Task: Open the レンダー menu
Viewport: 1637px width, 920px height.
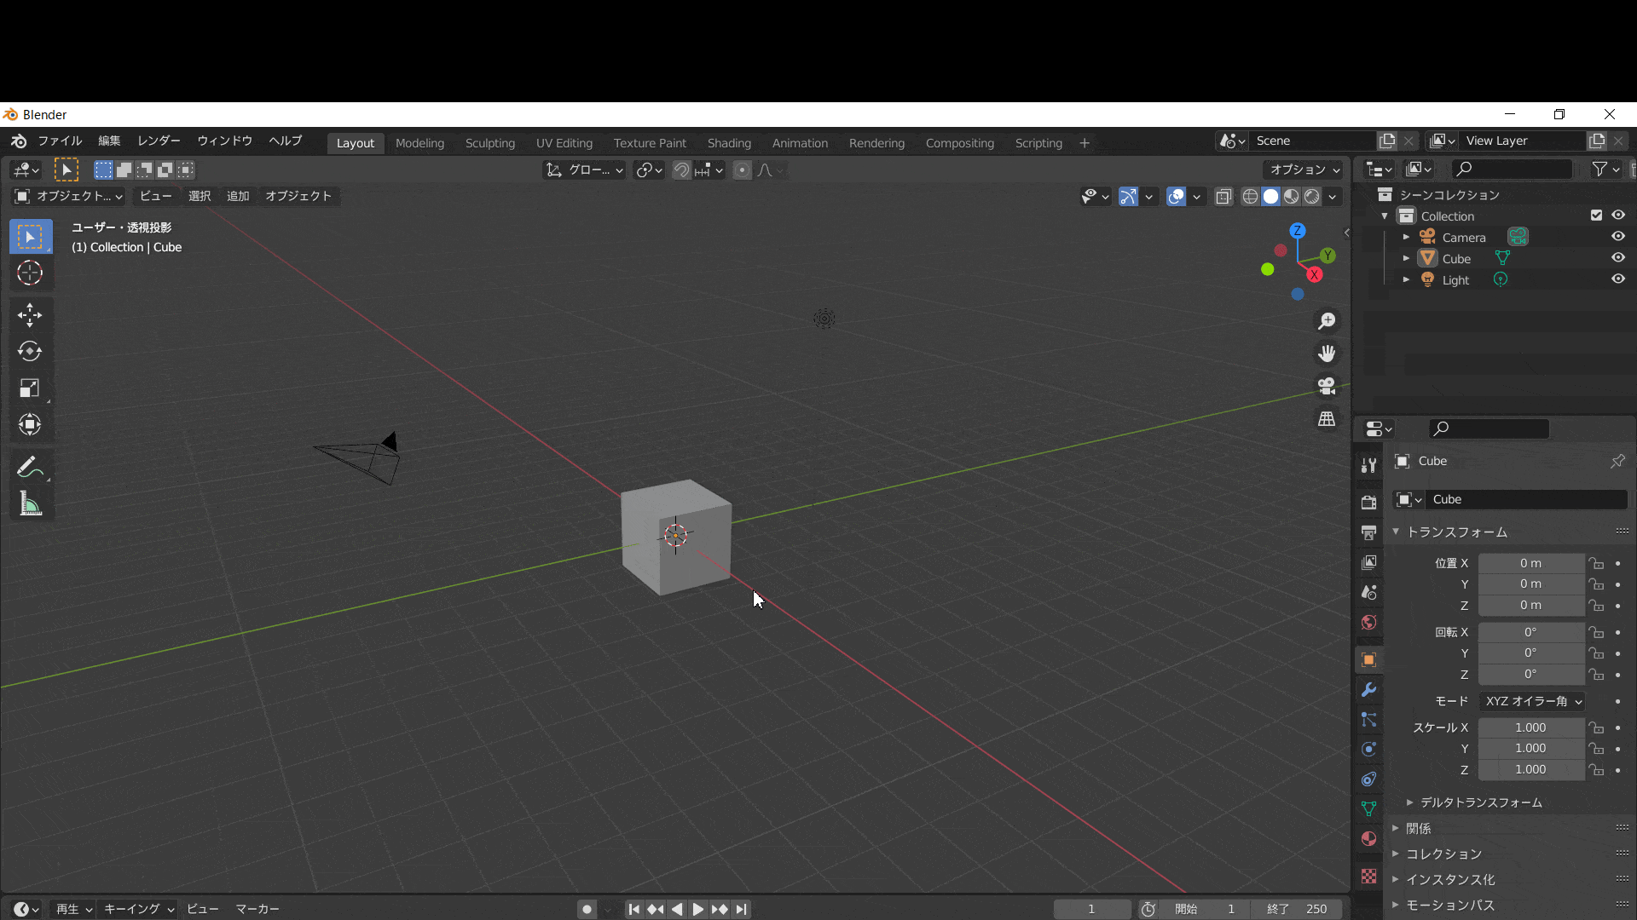Action: 159,141
